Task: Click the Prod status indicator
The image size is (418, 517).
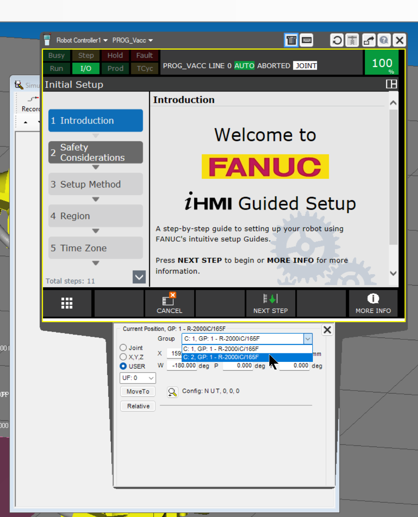Action: (115, 68)
